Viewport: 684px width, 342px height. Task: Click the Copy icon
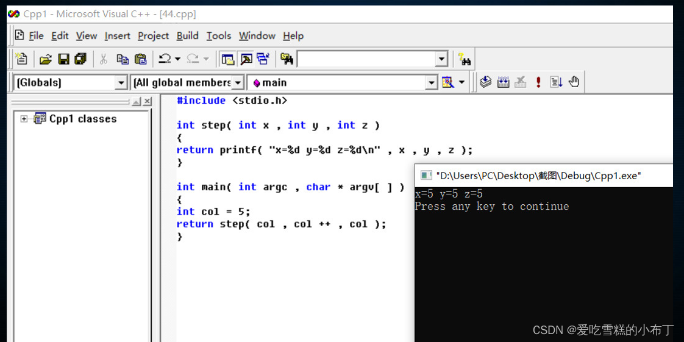click(x=123, y=59)
